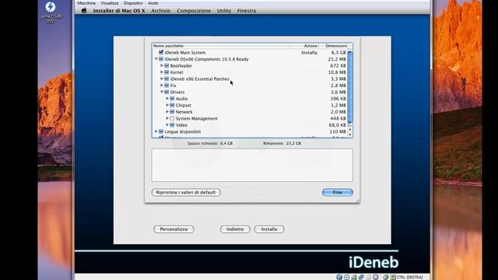The image size is (498, 280).
Task: Click the package list scroll-up arrow
Action: tap(350, 130)
